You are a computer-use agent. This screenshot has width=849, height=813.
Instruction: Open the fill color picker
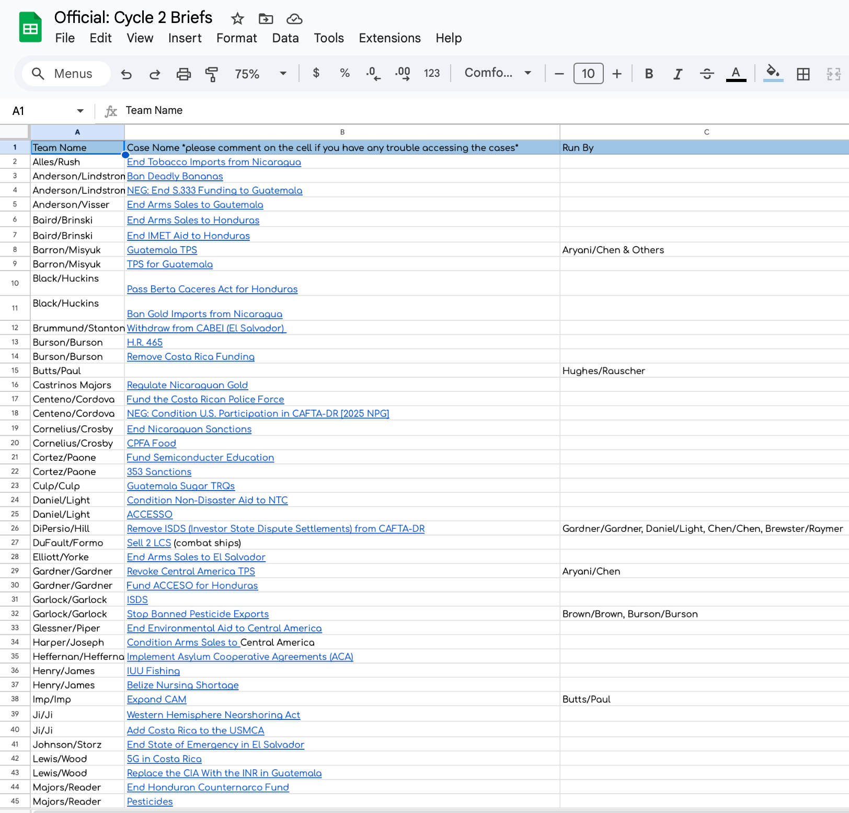[773, 73]
